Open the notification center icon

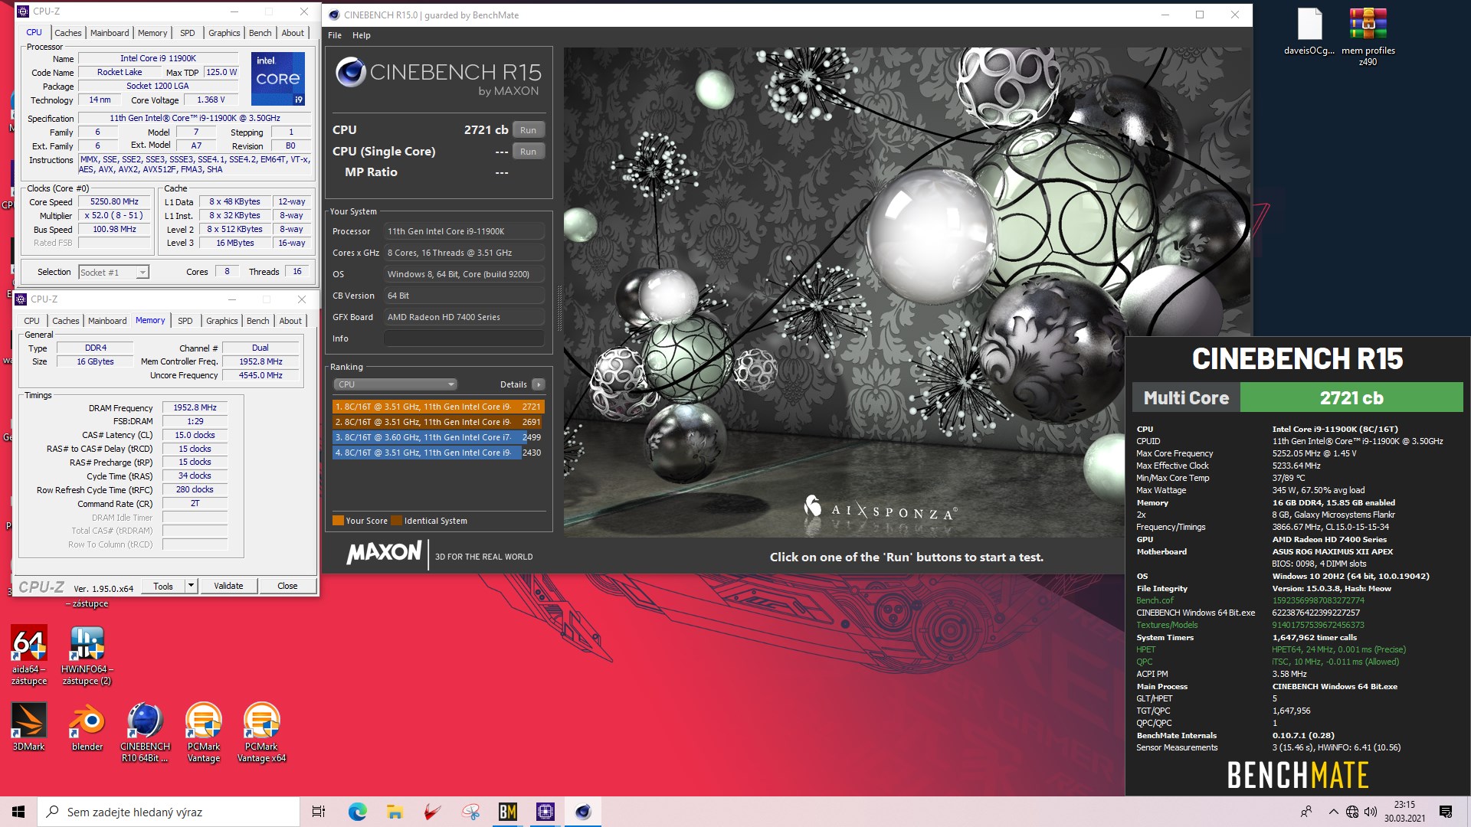pyautogui.click(x=1446, y=812)
